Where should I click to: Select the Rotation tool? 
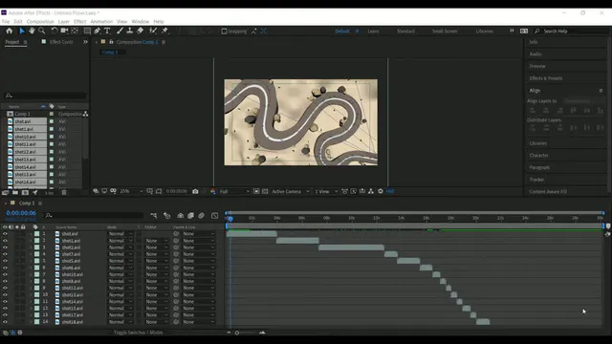point(55,31)
